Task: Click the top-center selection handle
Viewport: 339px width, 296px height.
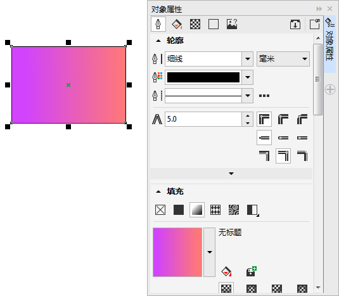Action: pos(68,42)
